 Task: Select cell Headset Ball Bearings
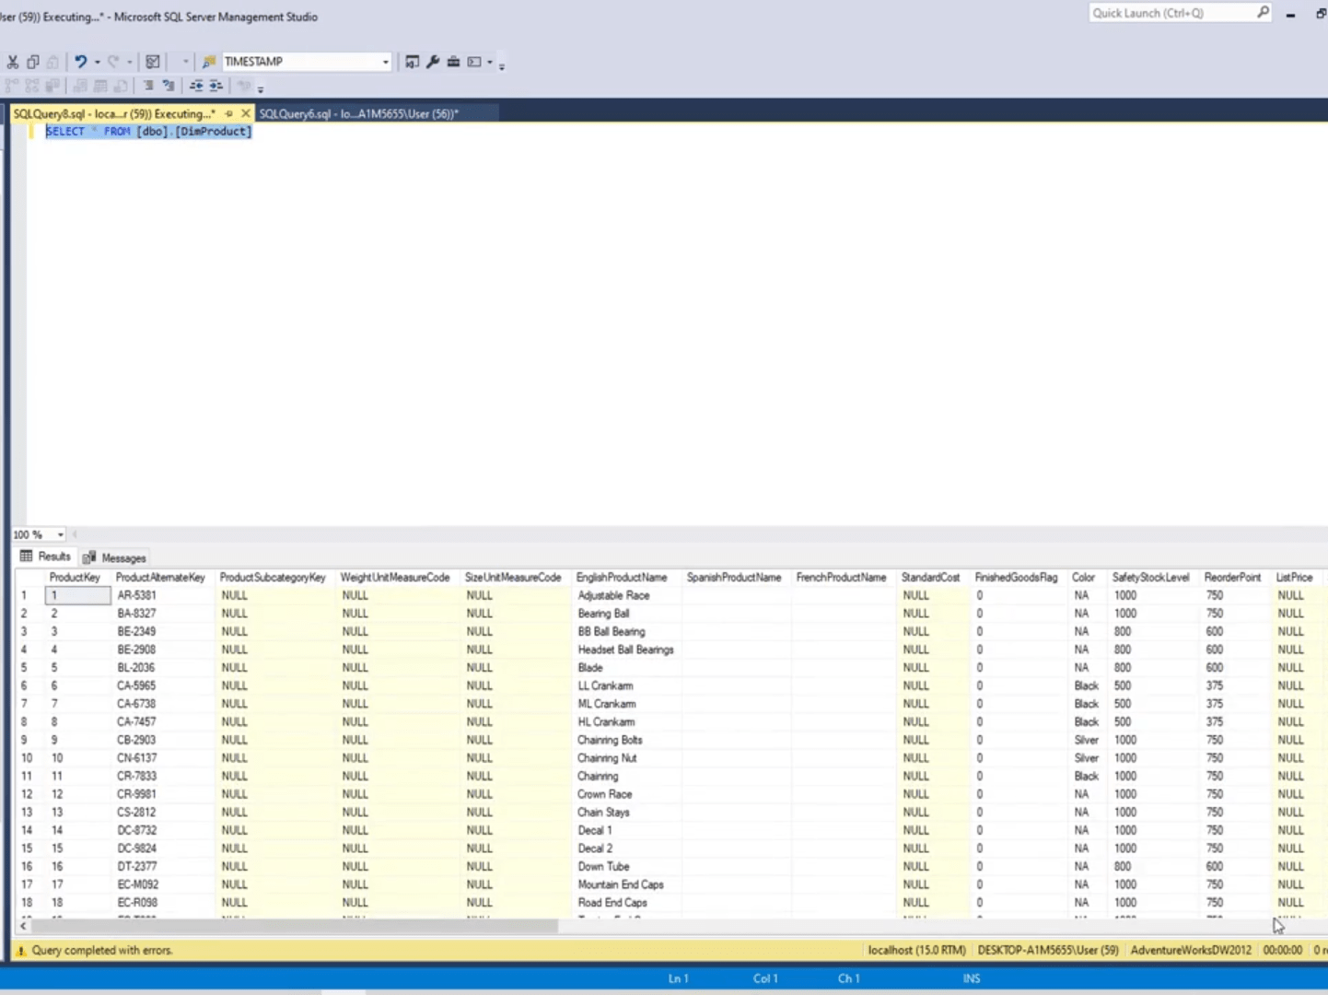coord(627,650)
